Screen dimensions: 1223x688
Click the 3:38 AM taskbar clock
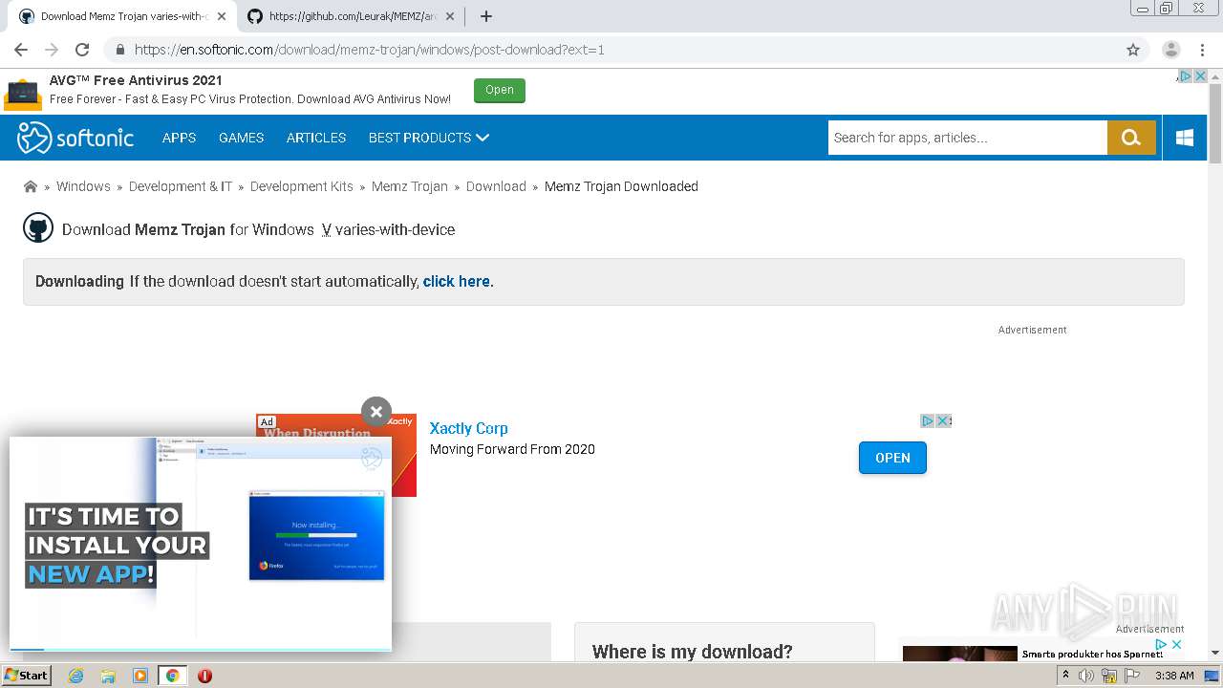1174,676
